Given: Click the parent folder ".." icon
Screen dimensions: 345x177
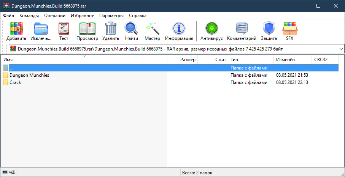Looking at the screenshot, I should pyautogui.click(x=6, y=68).
